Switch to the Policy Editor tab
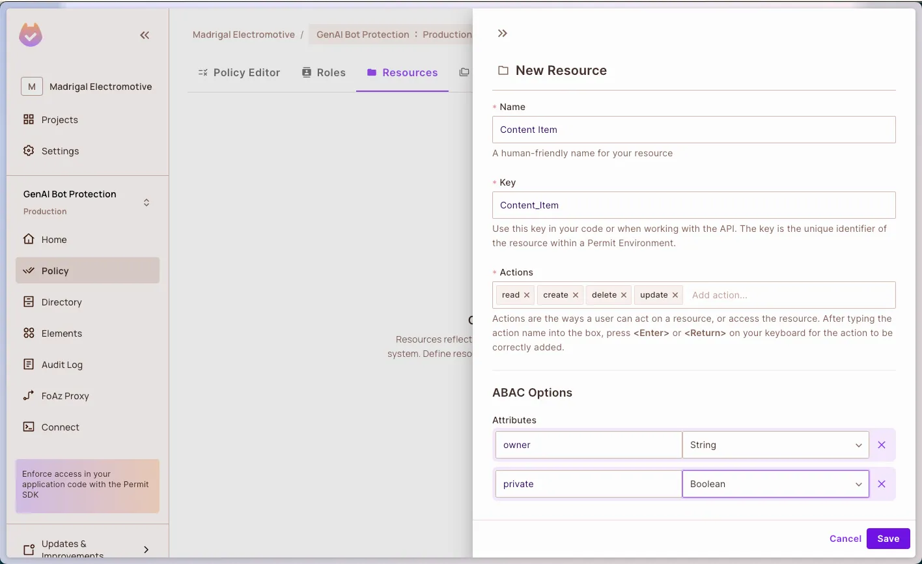This screenshot has width=922, height=564. [x=239, y=72]
